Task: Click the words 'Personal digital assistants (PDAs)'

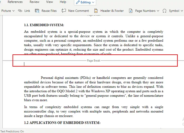Action: [66, 78]
